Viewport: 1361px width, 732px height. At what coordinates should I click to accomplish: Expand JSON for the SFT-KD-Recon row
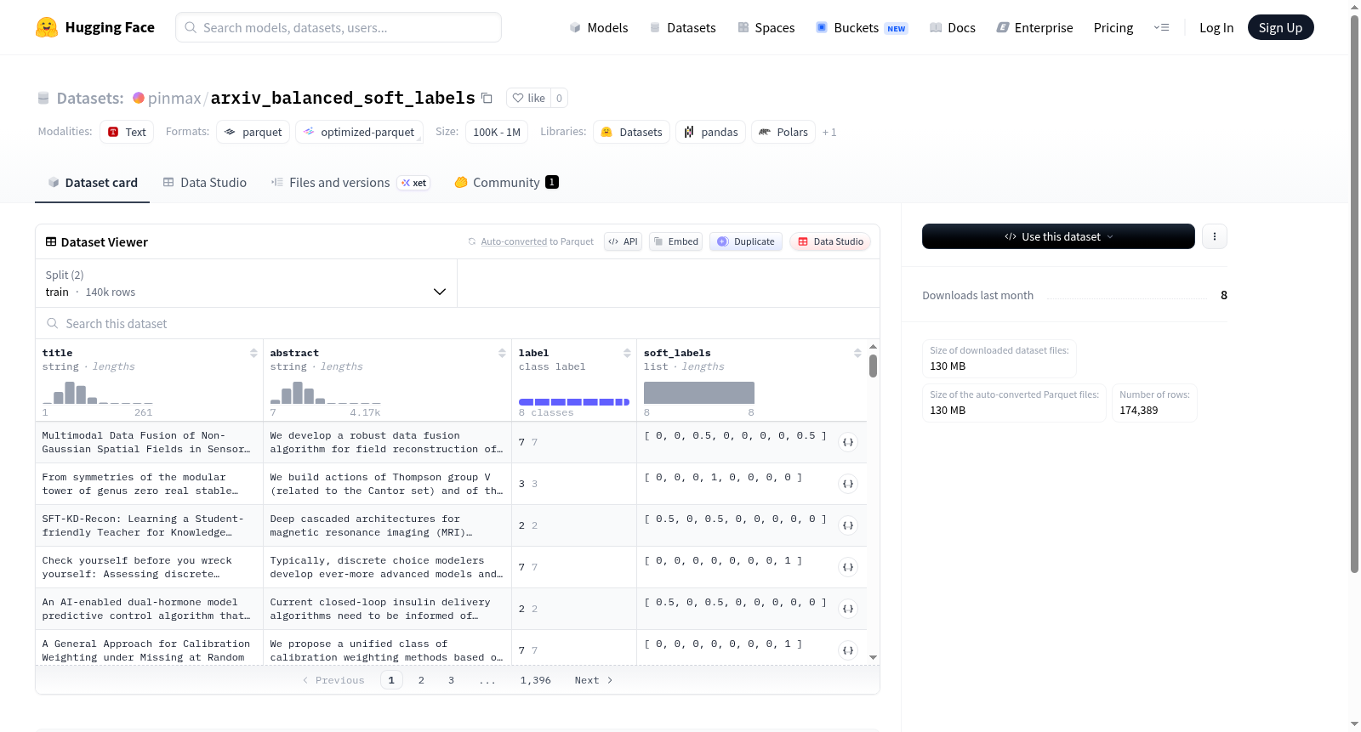click(848, 525)
